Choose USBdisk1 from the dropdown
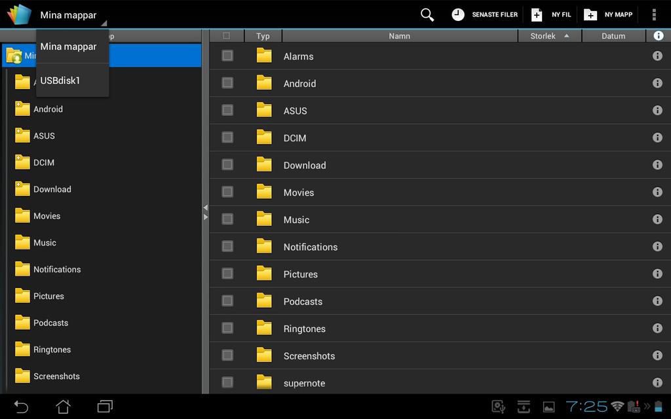This screenshot has height=419, width=671. [x=72, y=81]
